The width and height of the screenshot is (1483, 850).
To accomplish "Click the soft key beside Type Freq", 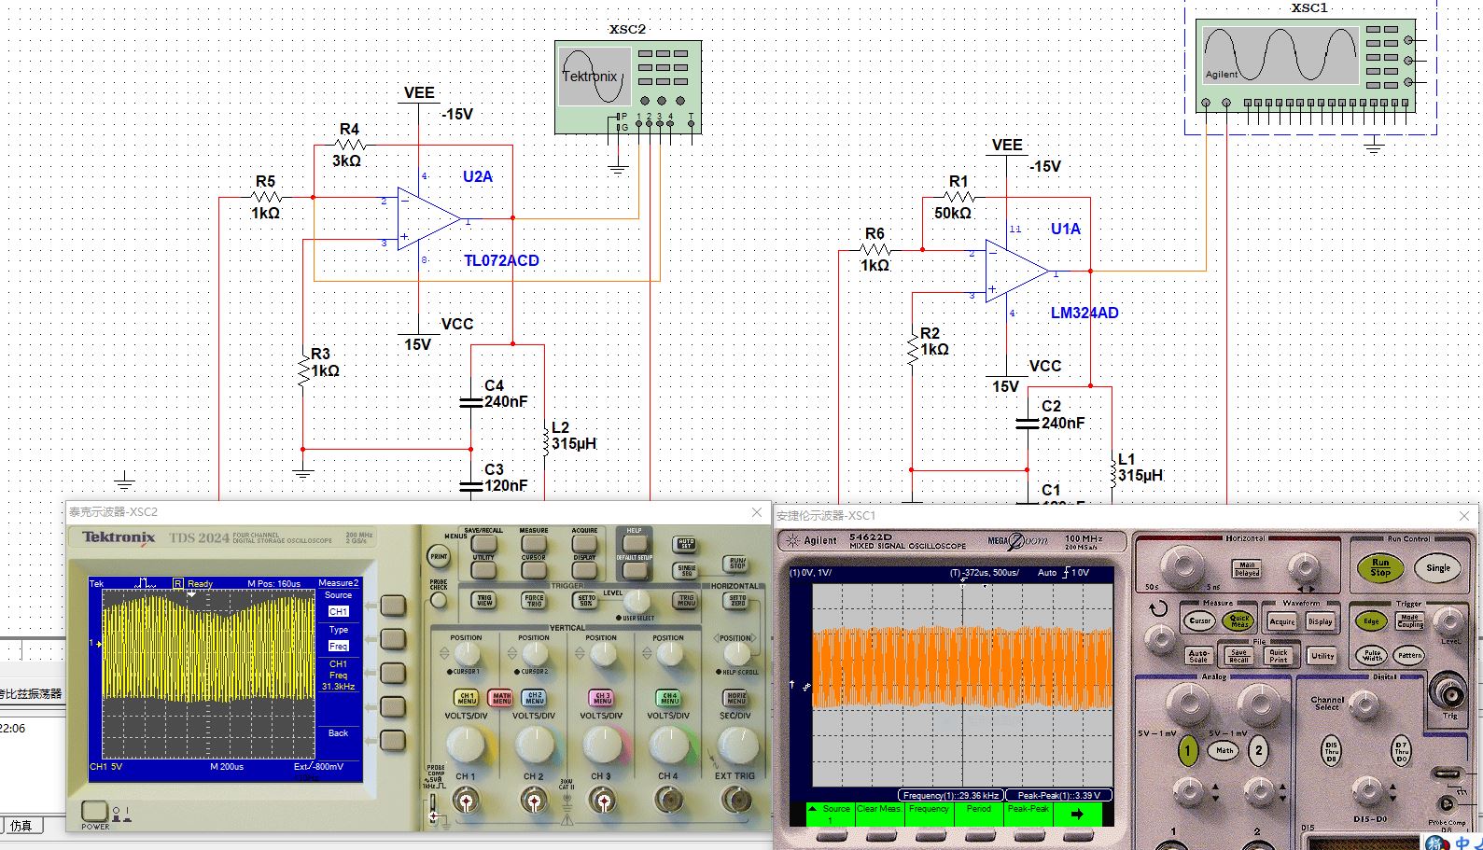I will (393, 638).
